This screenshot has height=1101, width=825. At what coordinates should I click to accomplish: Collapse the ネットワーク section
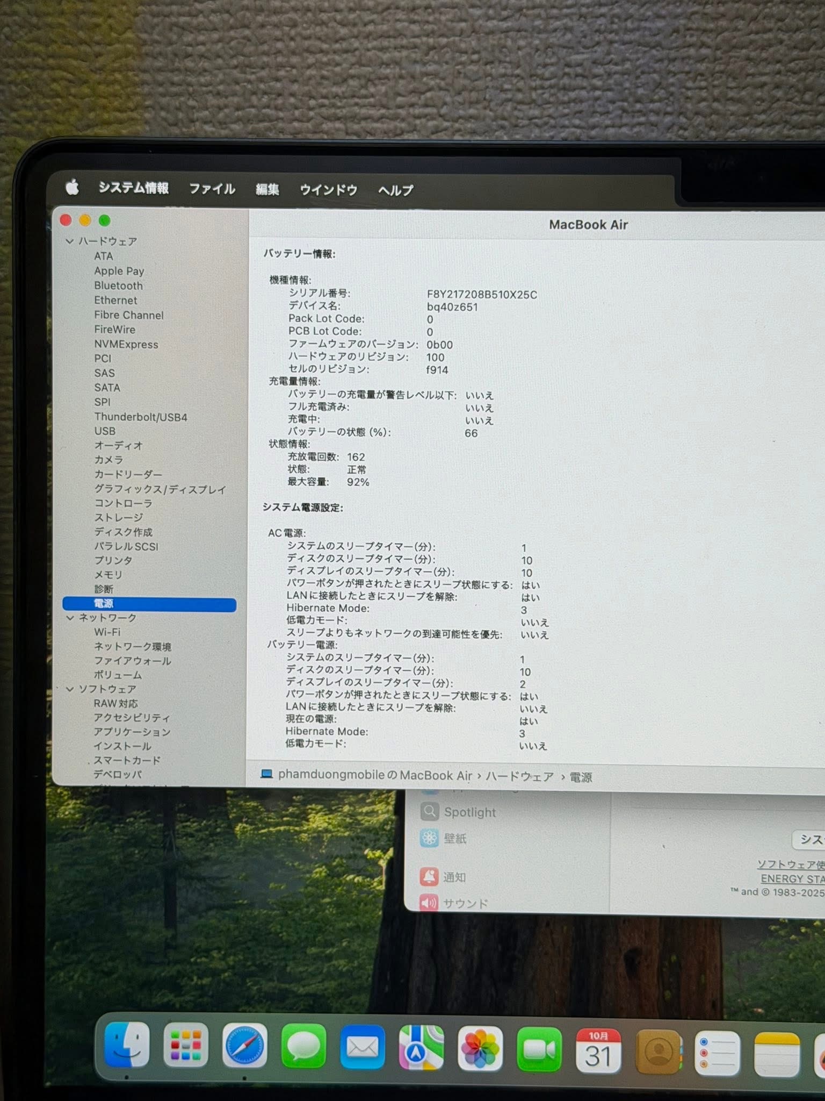point(70,618)
